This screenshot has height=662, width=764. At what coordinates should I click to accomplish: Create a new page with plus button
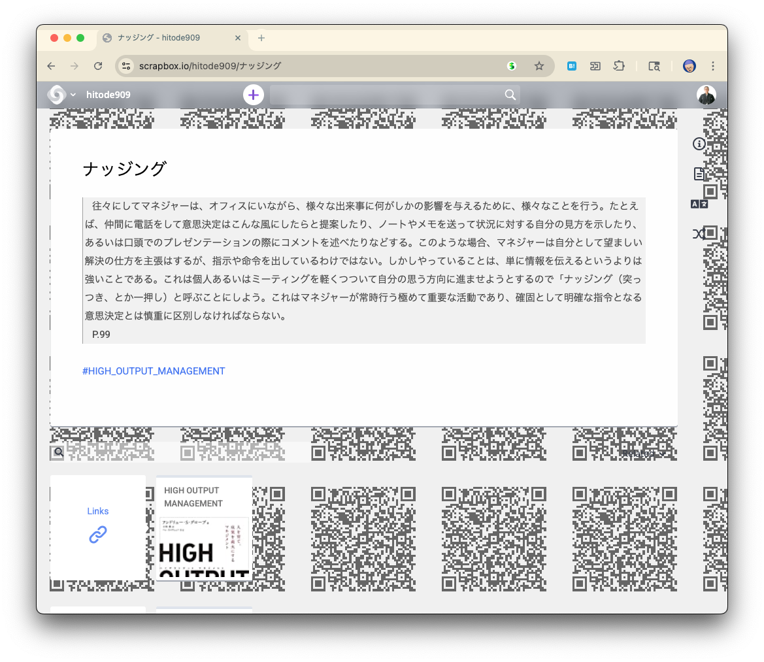click(254, 95)
